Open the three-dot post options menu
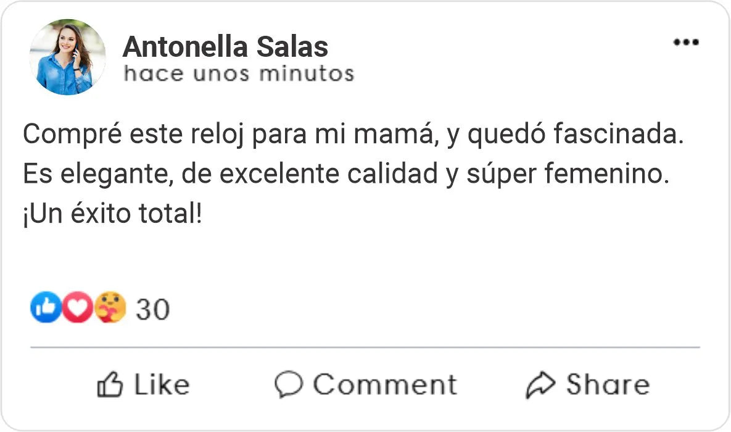Image resolution: width=731 pixels, height=432 pixels. (x=685, y=43)
